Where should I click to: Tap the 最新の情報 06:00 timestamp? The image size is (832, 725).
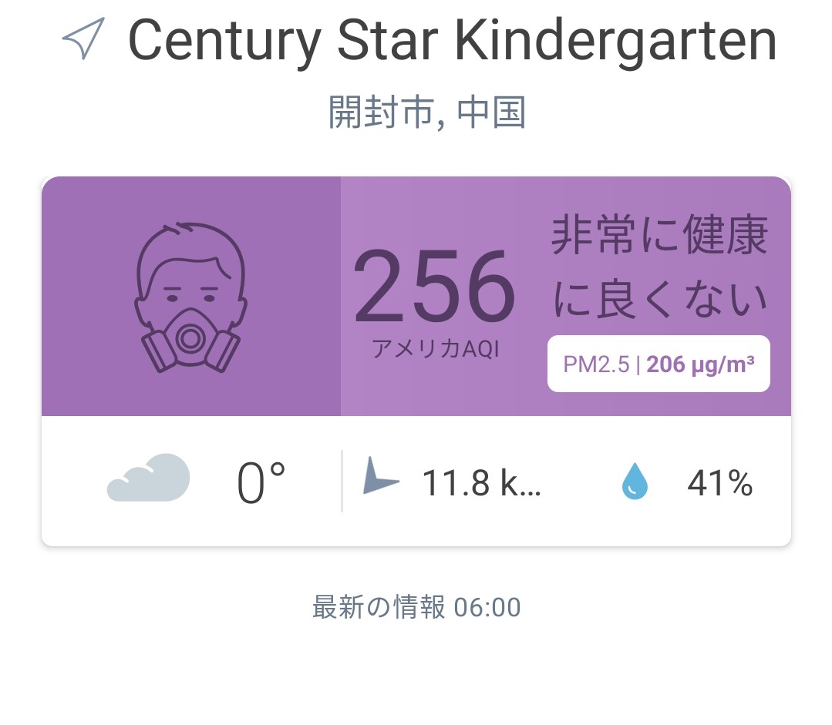click(416, 607)
